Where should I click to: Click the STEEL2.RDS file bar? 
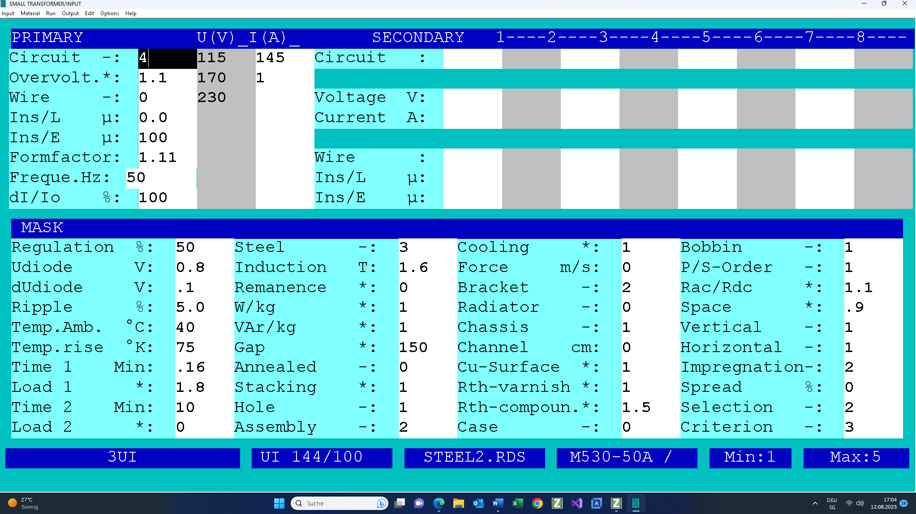(475, 458)
